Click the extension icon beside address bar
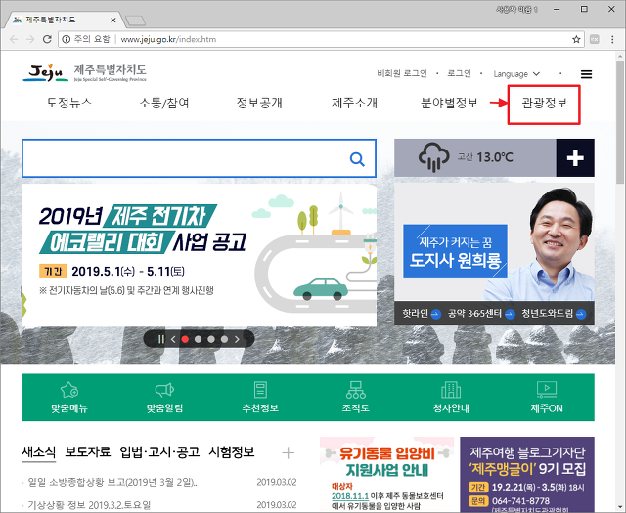The width and height of the screenshot is (626, 513). pyautogui.click(x=595, y=39)
